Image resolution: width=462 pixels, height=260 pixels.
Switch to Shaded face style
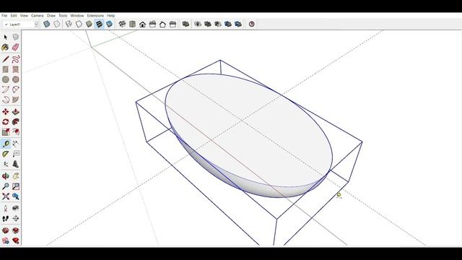click(89, 24)
